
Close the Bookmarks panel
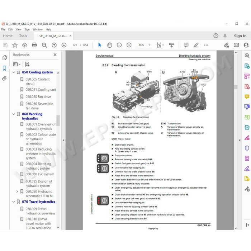coord(55,55)
